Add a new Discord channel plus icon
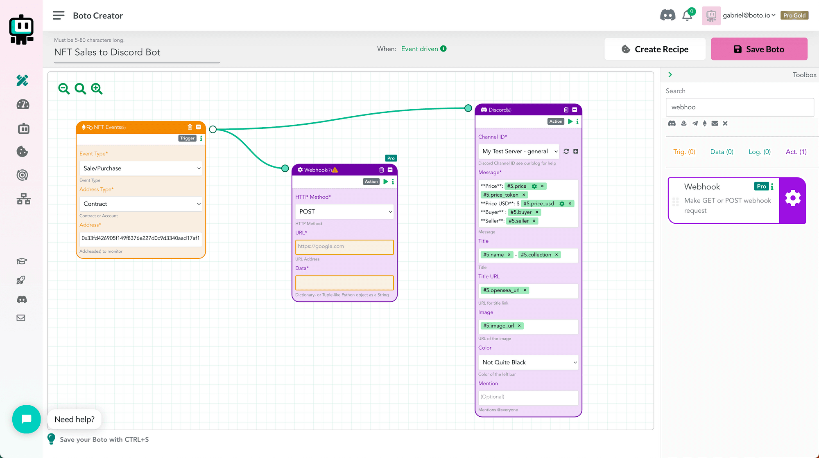 (x=576, y=151)
